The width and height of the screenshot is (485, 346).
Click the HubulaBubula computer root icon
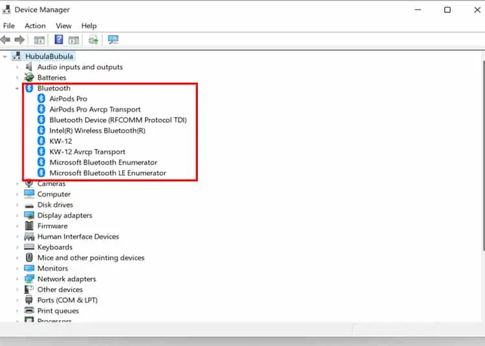(17, 56)
